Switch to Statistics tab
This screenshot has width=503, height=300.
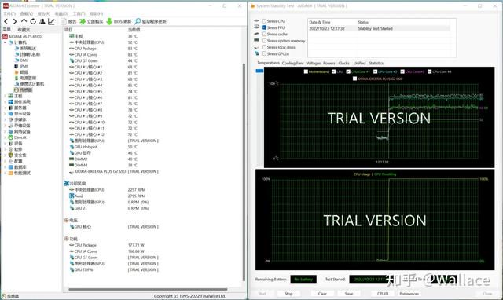376,63
